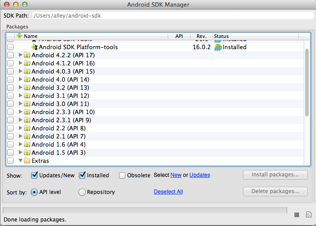This screenshot has height=226, width=316.
Task: Select the API level sort option
Action: pos(34,192)
